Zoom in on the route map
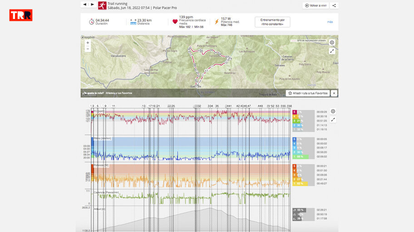 click(x=88, y=43)
